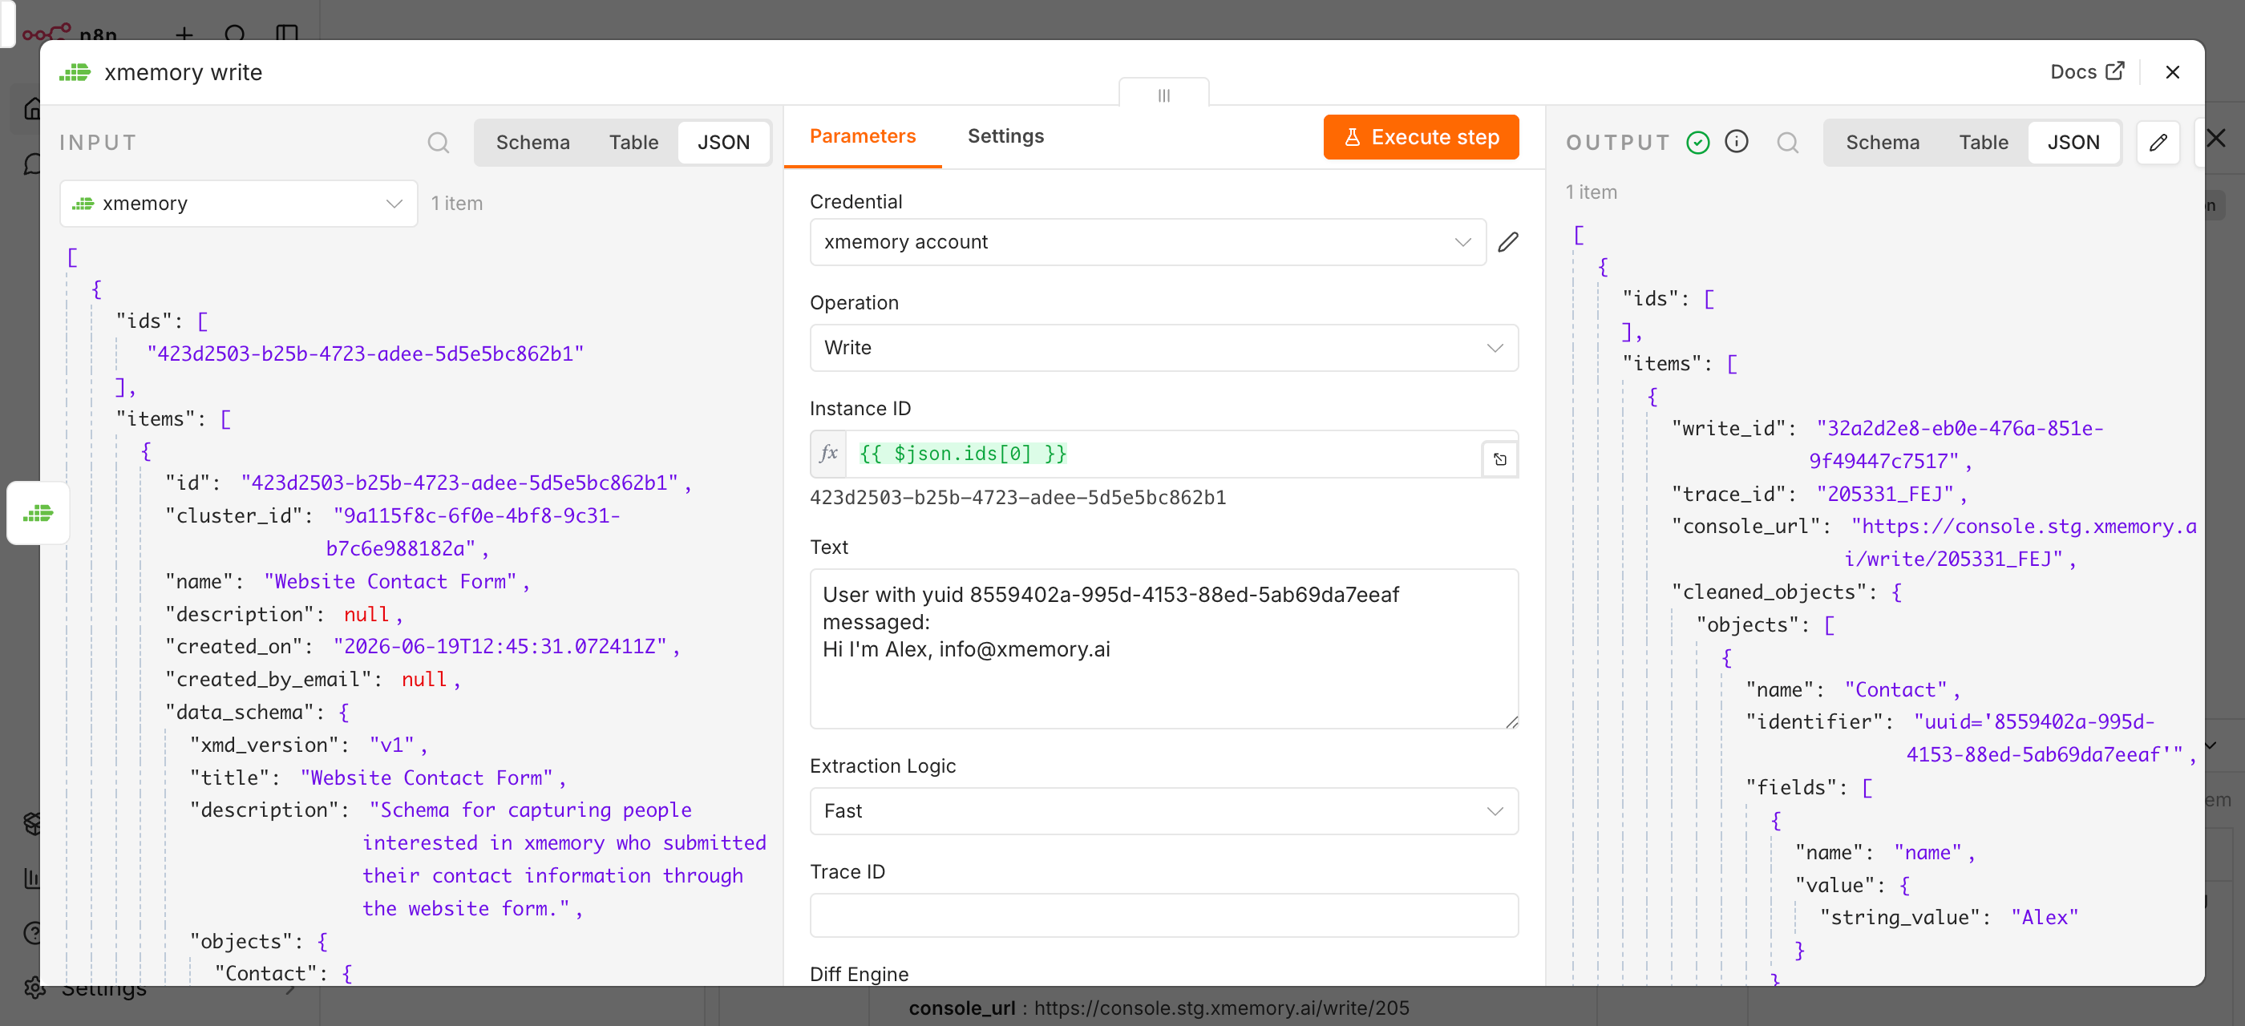Open the Settings tab
Image resolution: width=2245 pixels, height=1026 pixels.
coord(1005,137)
